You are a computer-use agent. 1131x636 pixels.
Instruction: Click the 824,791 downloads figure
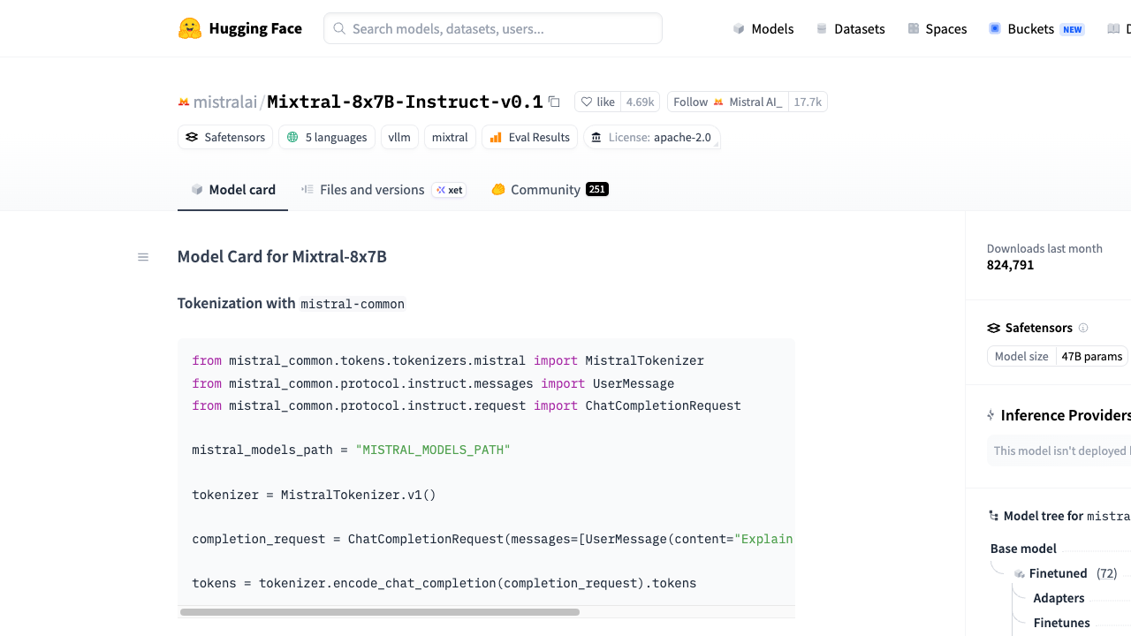[x=1010, y=265]
